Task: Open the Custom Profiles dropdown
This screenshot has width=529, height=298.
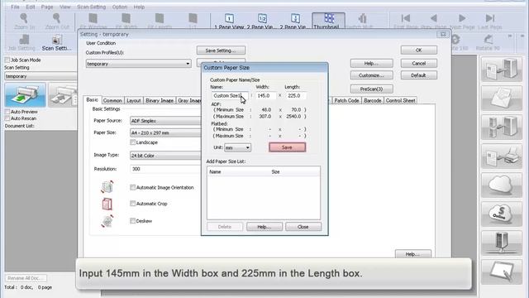Action: (x=139, y=64)
